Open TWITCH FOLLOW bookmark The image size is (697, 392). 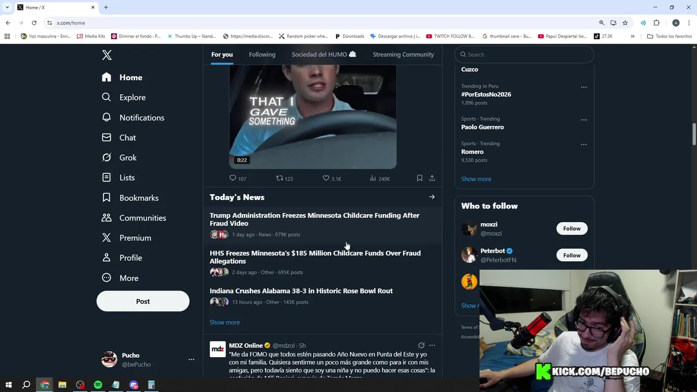point(450,36)
